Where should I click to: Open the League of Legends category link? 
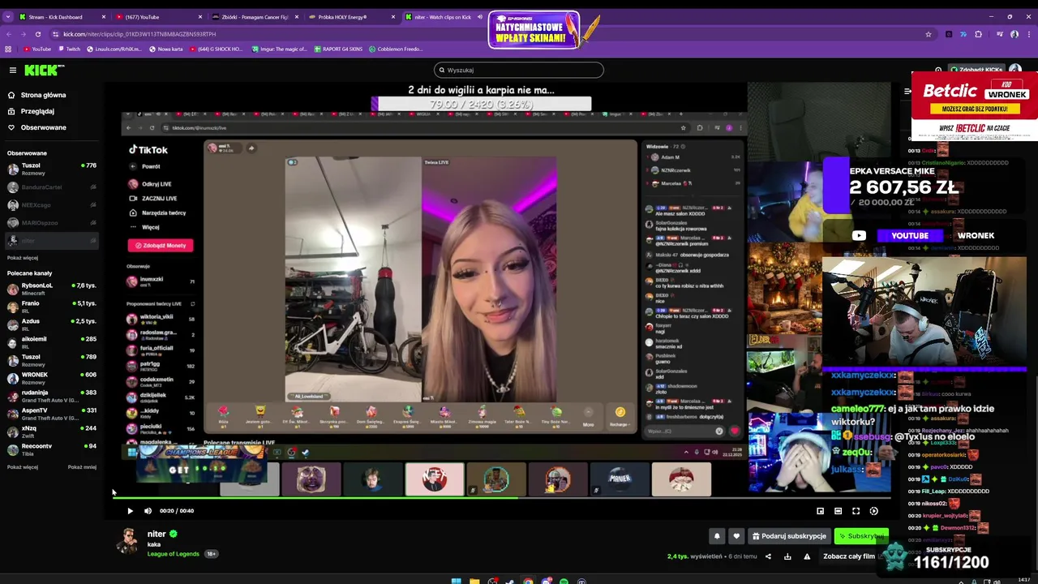click(x=173, y=554)
